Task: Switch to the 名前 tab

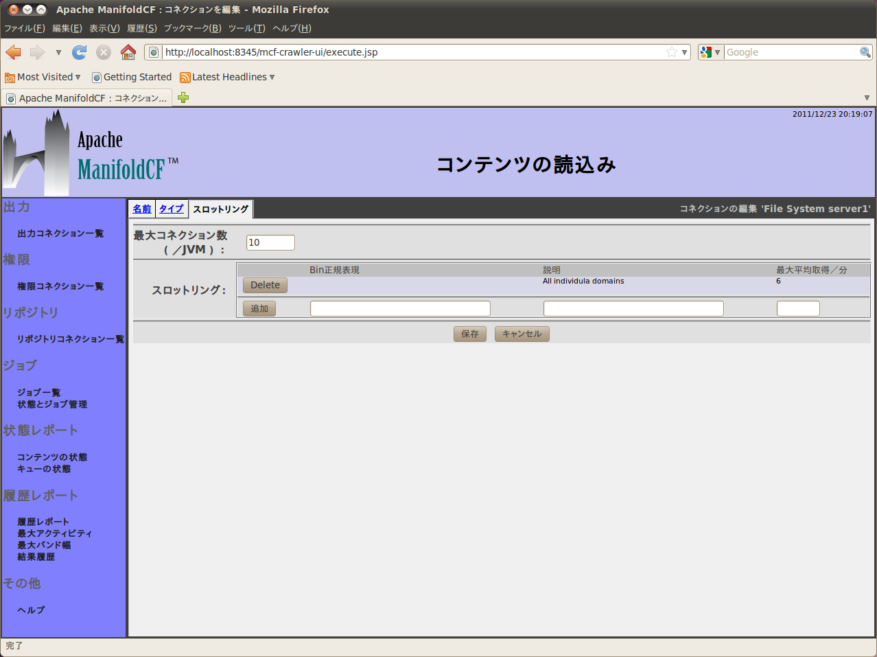Action: pyautogui.click(x=142, y=209)
